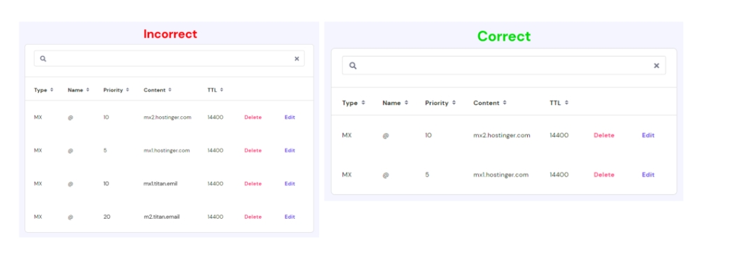Delete mx1.hostinger.com record in the Incorrect table
This screenshot has width=742, height=265.
[x=253, y=150]
